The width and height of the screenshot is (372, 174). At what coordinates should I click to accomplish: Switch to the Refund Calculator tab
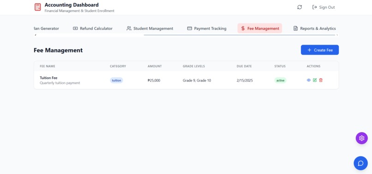[x=93, y=29]
